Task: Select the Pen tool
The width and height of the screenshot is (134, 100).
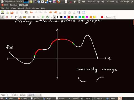Action: [x=2, y=17]
